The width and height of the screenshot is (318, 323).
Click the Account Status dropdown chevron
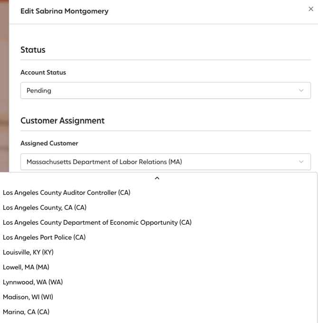pos(301,90)
